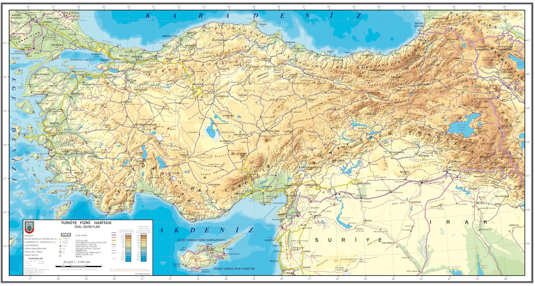Click the KERKÜK city label
The image size is (535, 286).
(x=514, y=225)
